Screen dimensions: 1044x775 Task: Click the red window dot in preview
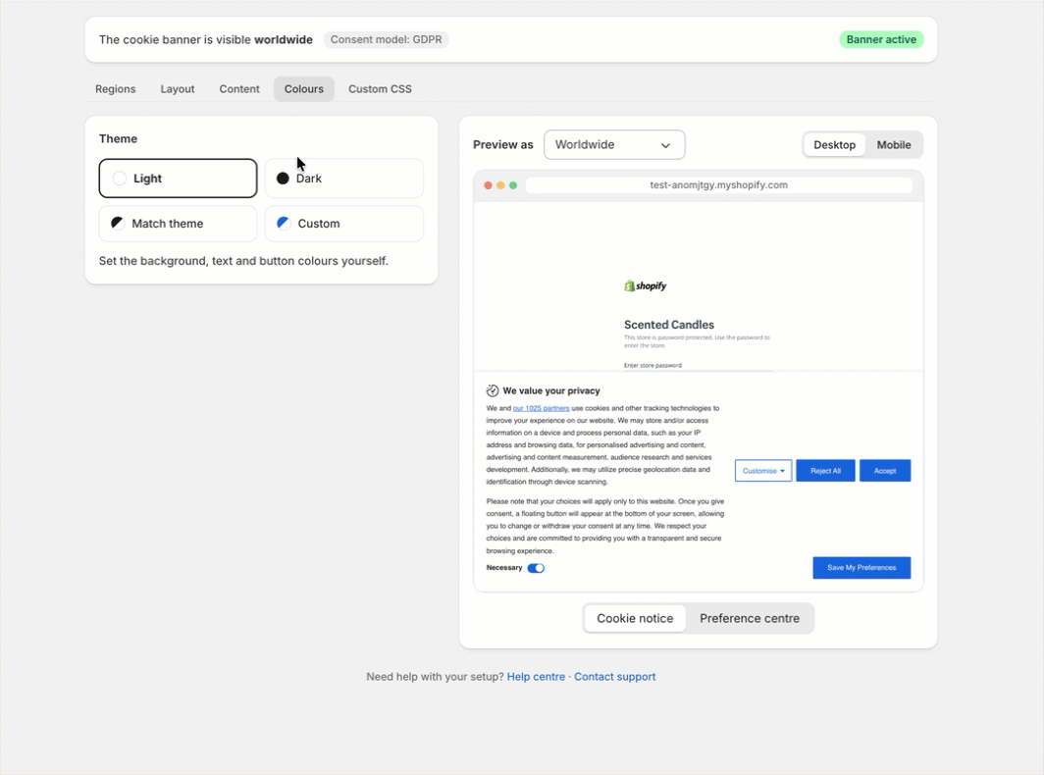tap(488, 185)
